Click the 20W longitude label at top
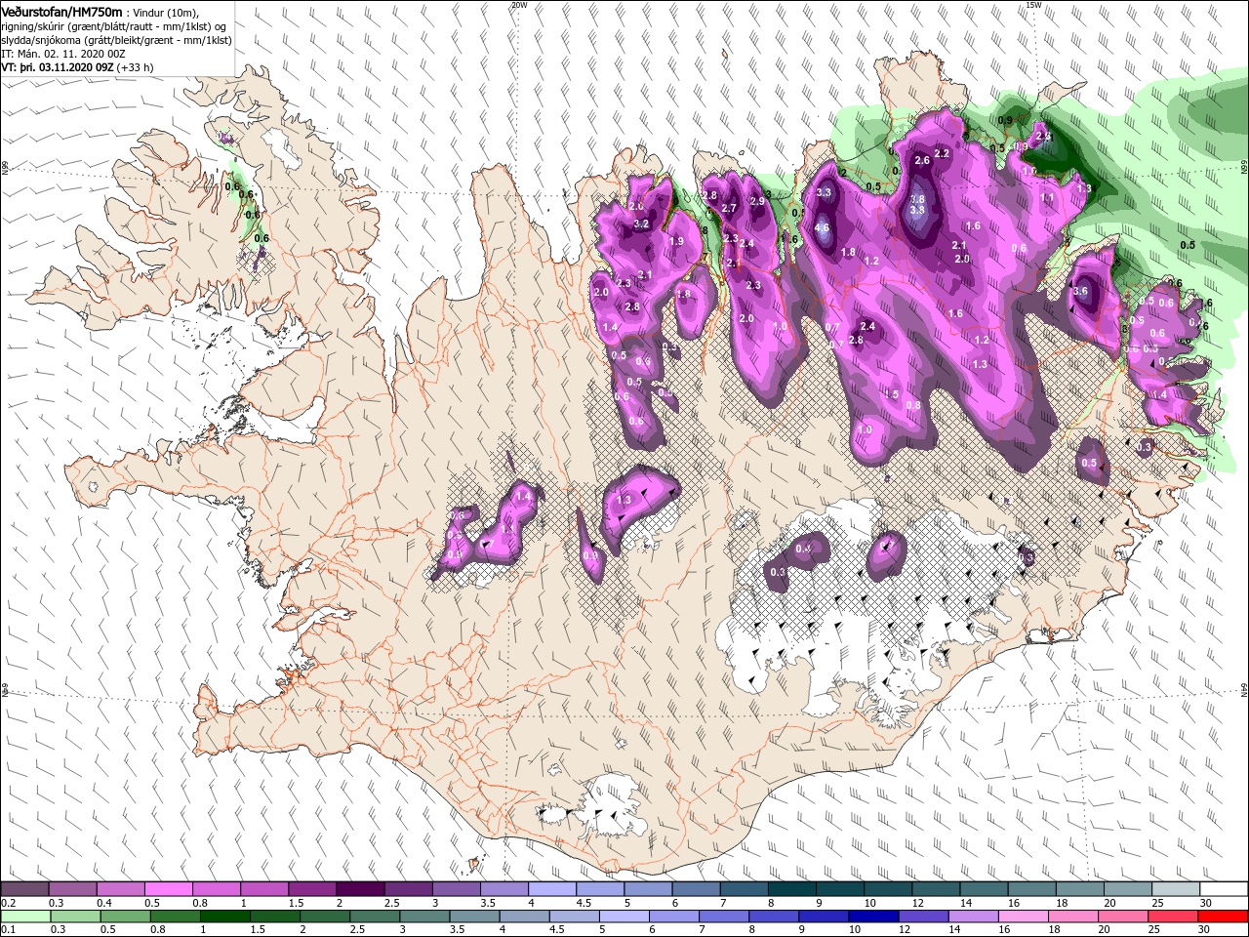Image resolution: width=1249 pixels, height=937 pixels. pyautogui.click(x=518, y=5)
